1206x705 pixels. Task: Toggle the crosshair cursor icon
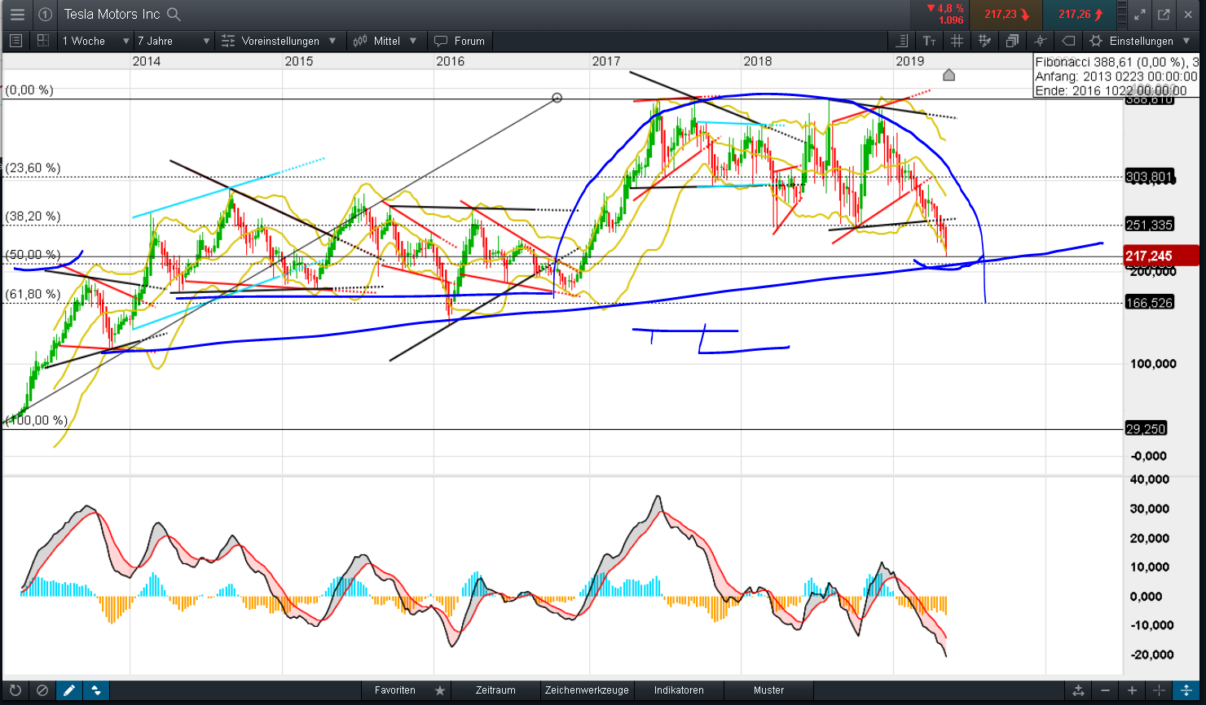(1040, 41)
